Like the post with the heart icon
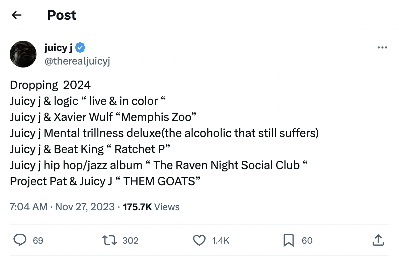This screenshot has width=399, height=256. click(199, 240)
